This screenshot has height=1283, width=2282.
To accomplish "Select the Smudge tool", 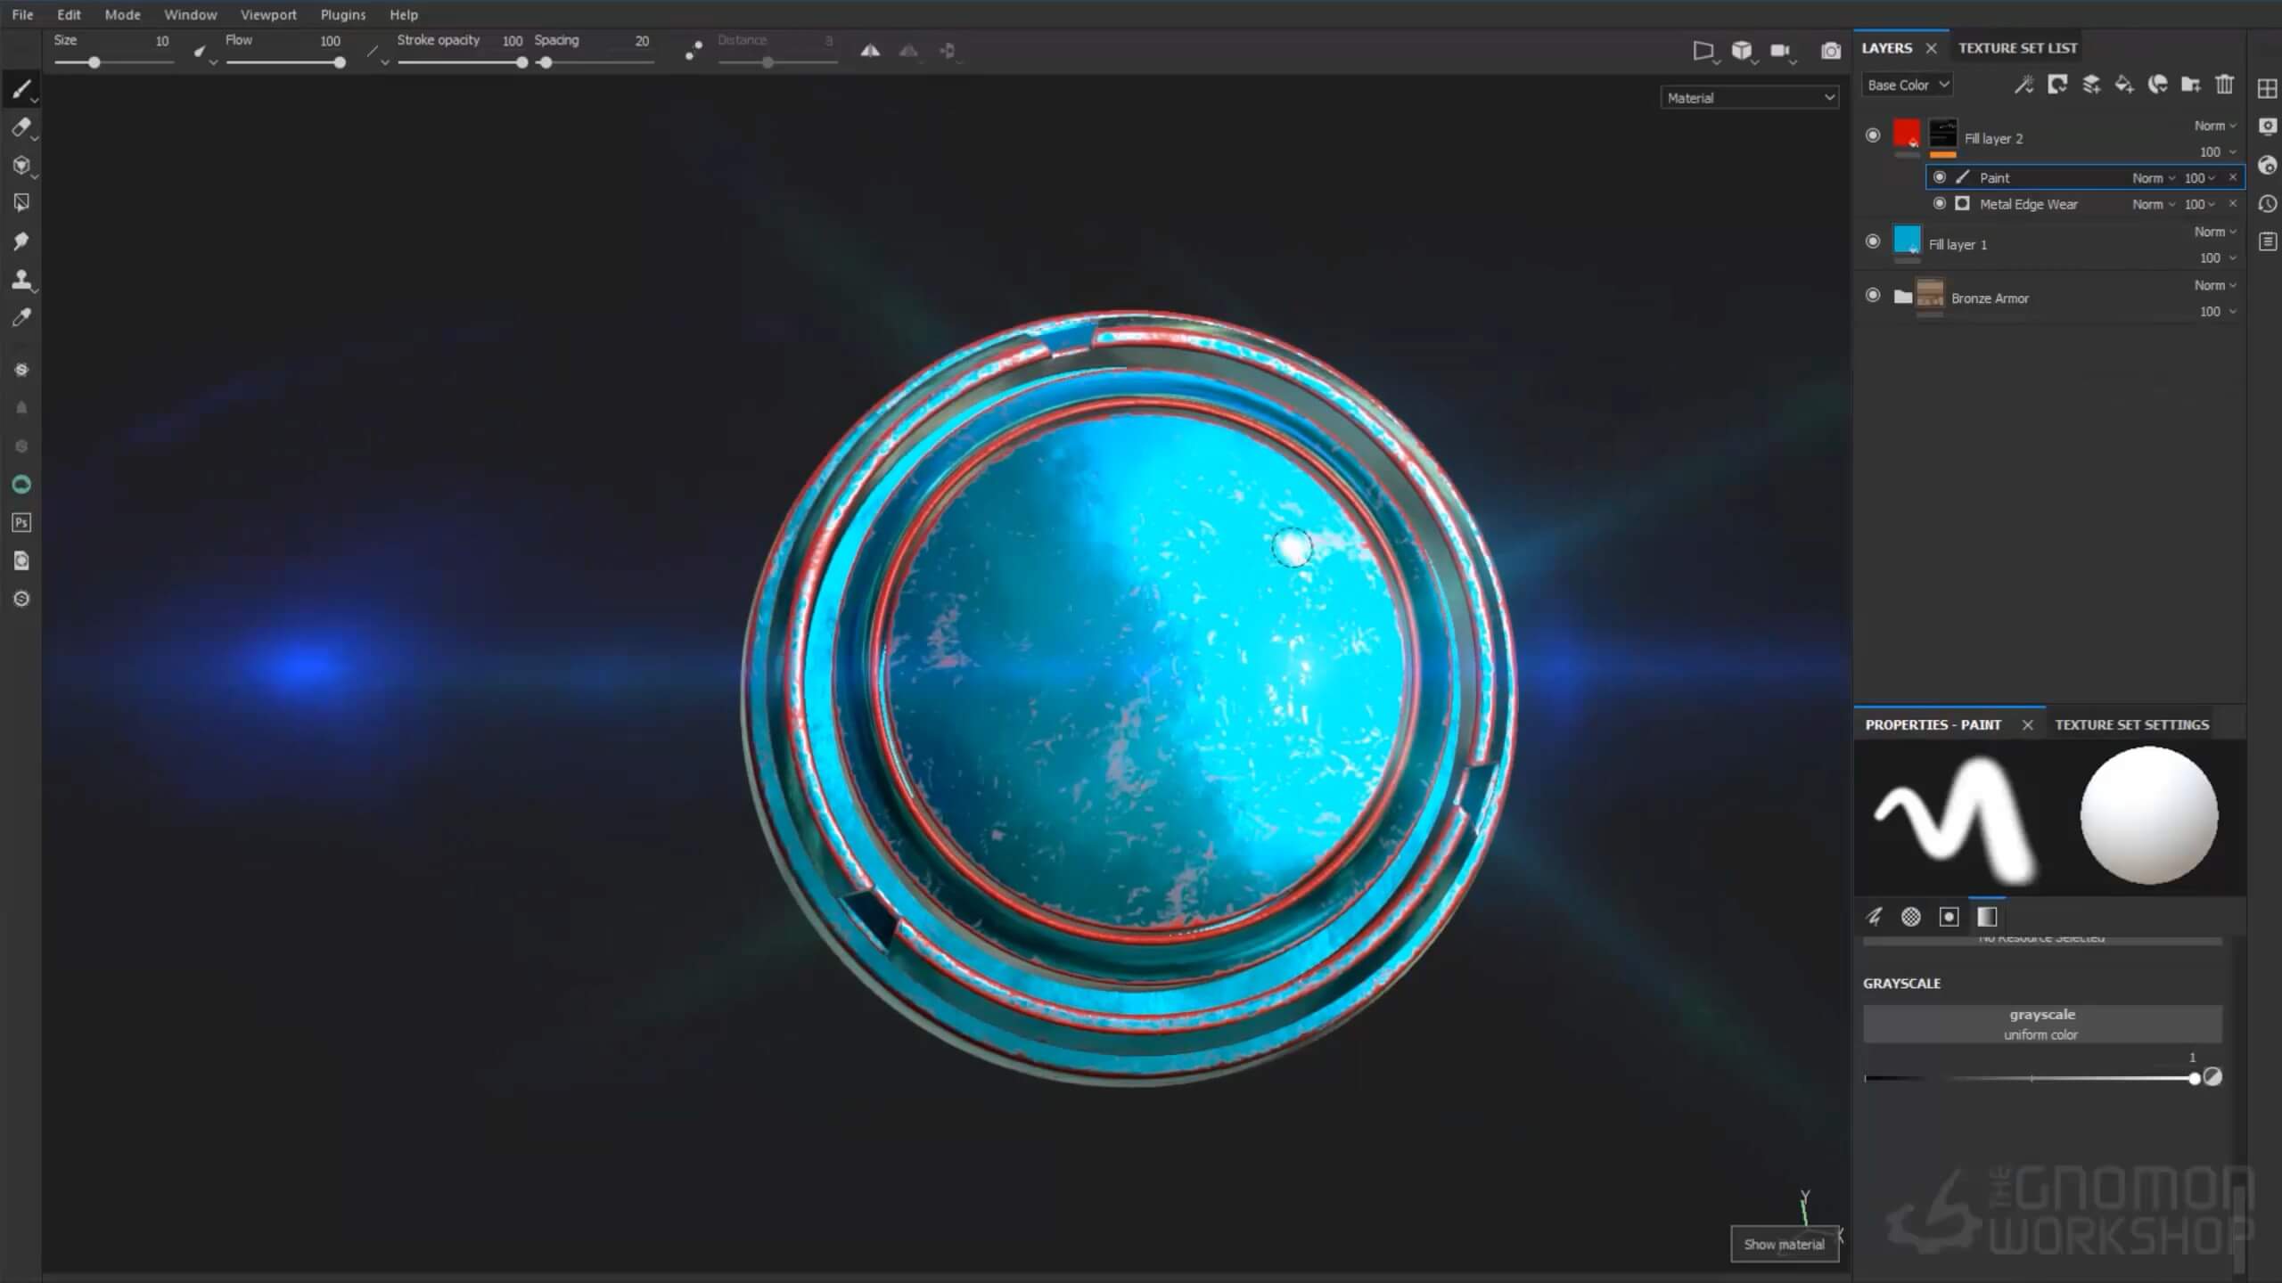I will coord(21,241).
